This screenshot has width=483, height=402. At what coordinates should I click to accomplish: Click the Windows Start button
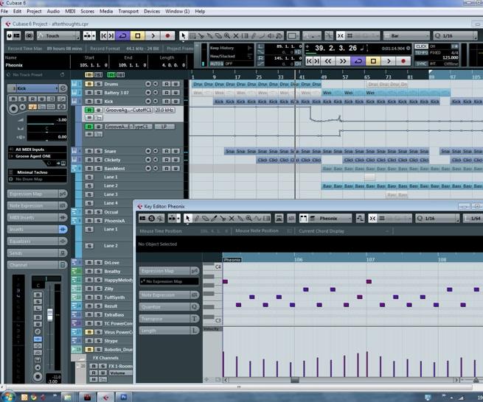(x=8, y=396)
